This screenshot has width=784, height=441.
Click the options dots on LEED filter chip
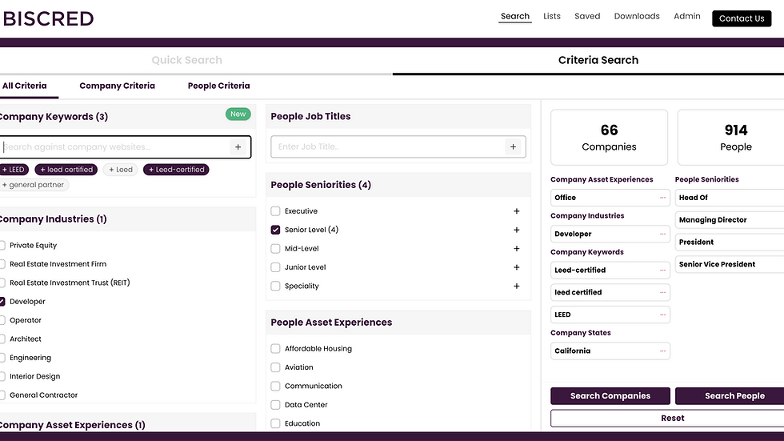tap(662, 315)
